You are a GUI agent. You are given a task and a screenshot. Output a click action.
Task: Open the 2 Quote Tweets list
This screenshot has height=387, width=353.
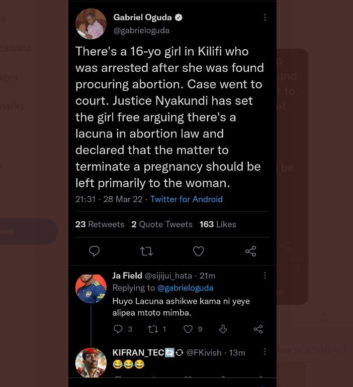(x=162, y=224)
